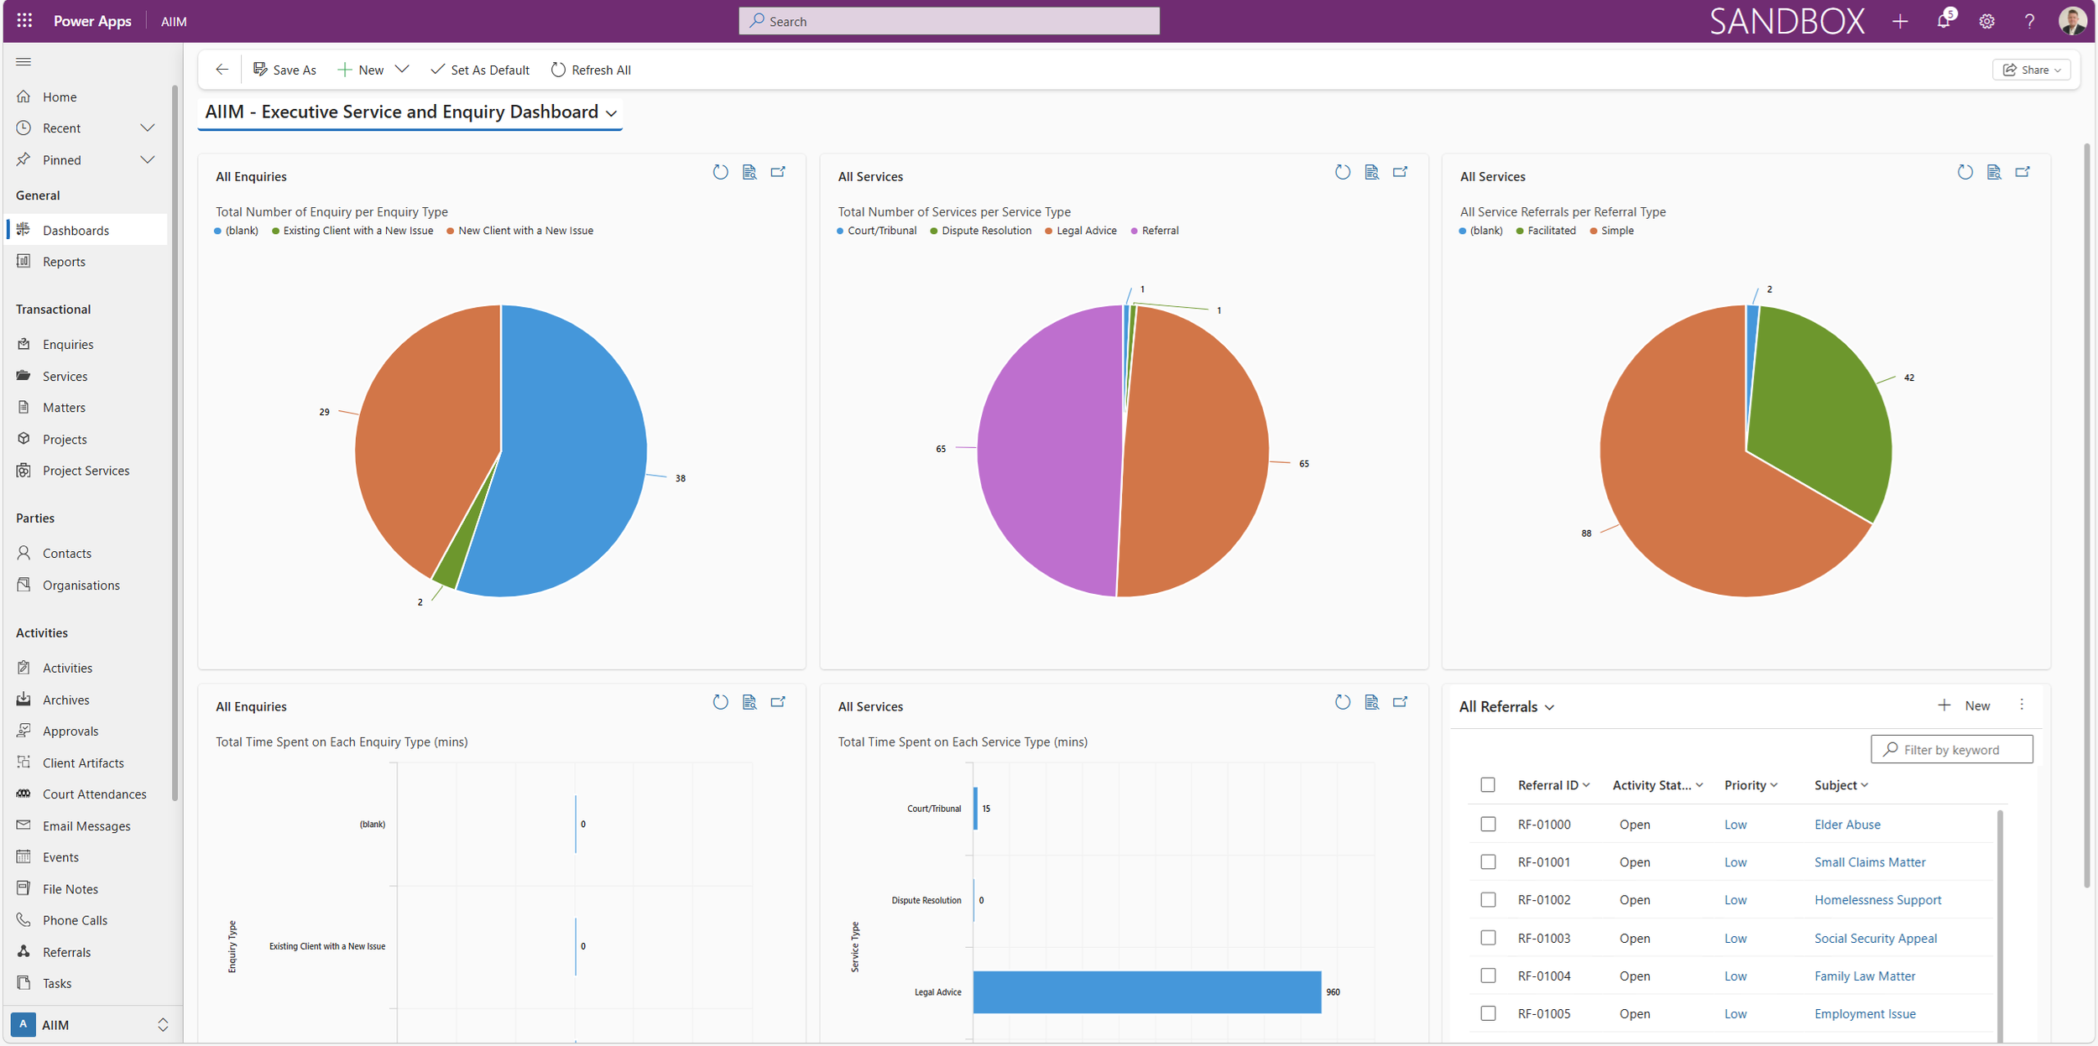View records for Services per Service Type chart
The height and width of the screenshot is (1046, 2098).
[1371, 172]
